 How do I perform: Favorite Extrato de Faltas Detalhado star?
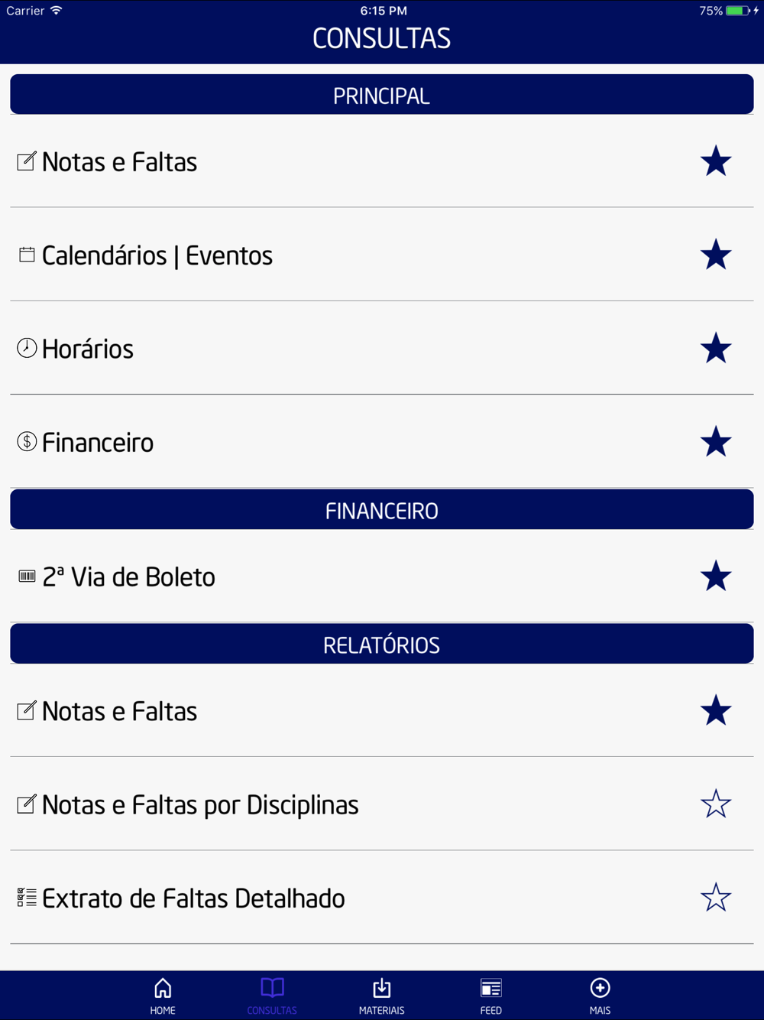coord(716,898)
